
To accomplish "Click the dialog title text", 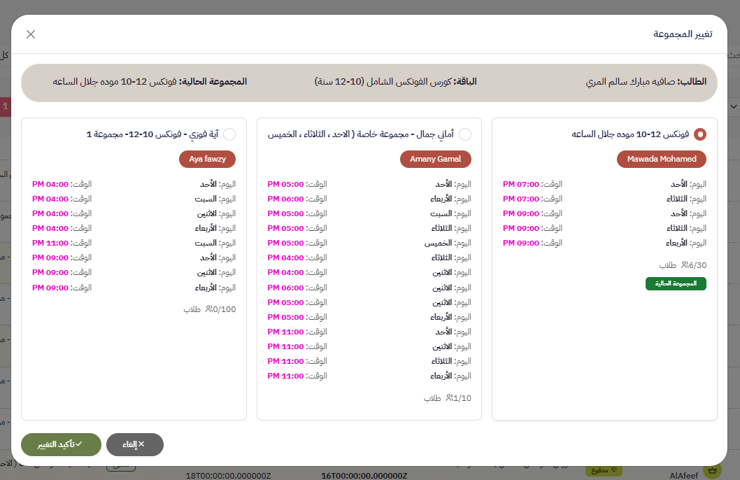I will (x=683, y=34).
